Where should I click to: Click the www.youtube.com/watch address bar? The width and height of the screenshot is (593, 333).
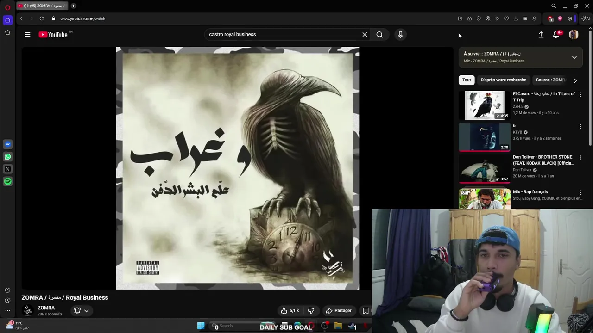coord(82,18)
